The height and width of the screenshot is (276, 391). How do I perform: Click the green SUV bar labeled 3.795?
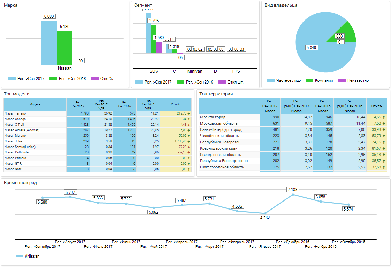(154, 39)
